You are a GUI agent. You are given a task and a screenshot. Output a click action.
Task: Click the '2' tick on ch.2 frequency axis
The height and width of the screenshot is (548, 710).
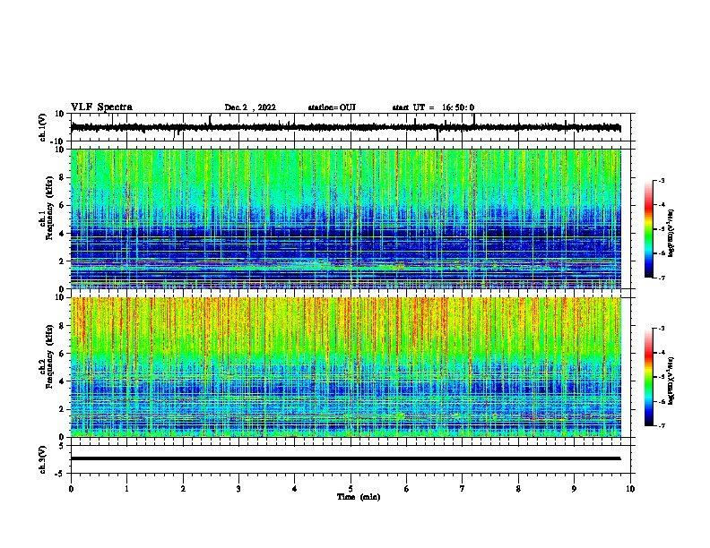pyautogui.click(x=62, y=409)
